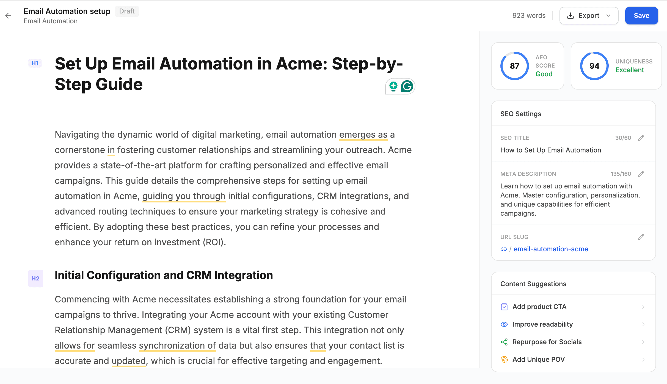
Task: Expand the Add Unique POV suggestion
Action: click(643, 359)
